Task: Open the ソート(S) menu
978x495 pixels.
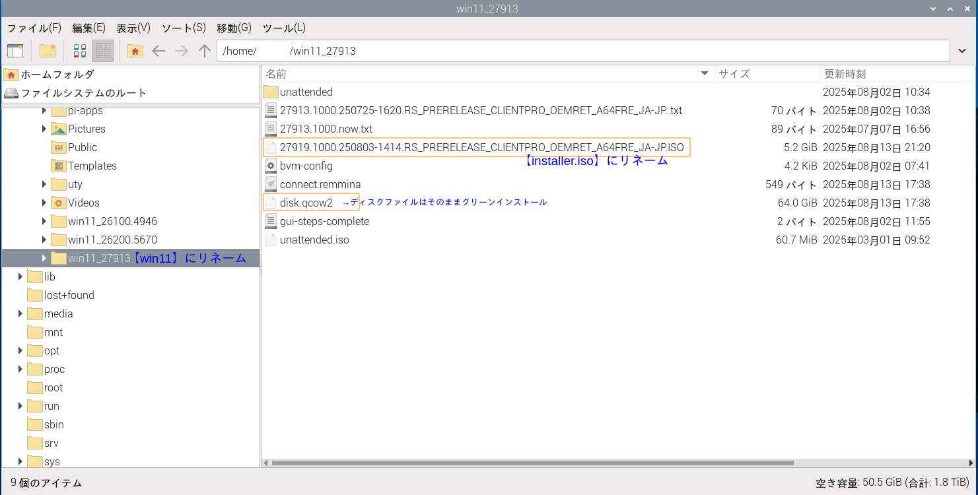Action: pos(184,28)
